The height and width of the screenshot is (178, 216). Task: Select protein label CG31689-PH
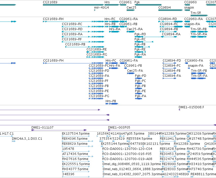coord(53,61)
